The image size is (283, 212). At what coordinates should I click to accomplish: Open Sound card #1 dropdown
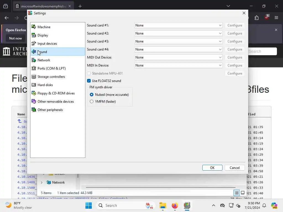point(178,25)
